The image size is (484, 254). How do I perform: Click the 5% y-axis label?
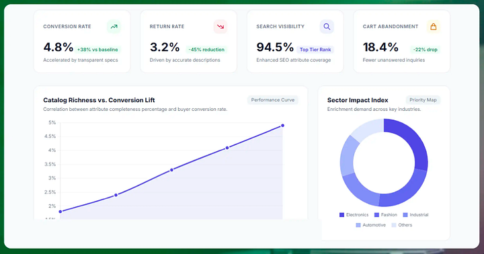point(52,122)
